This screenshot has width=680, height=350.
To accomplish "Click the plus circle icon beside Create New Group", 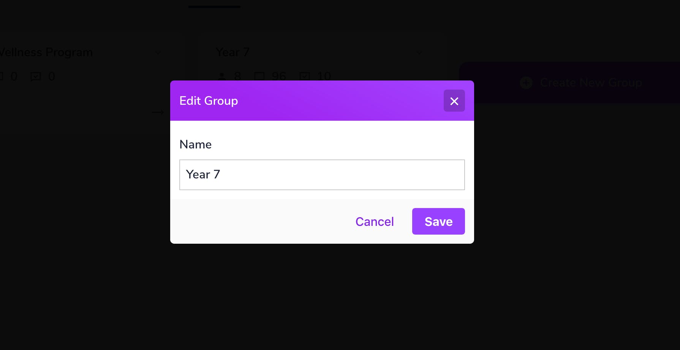I will pyautogui.click(x=526, y=83).
